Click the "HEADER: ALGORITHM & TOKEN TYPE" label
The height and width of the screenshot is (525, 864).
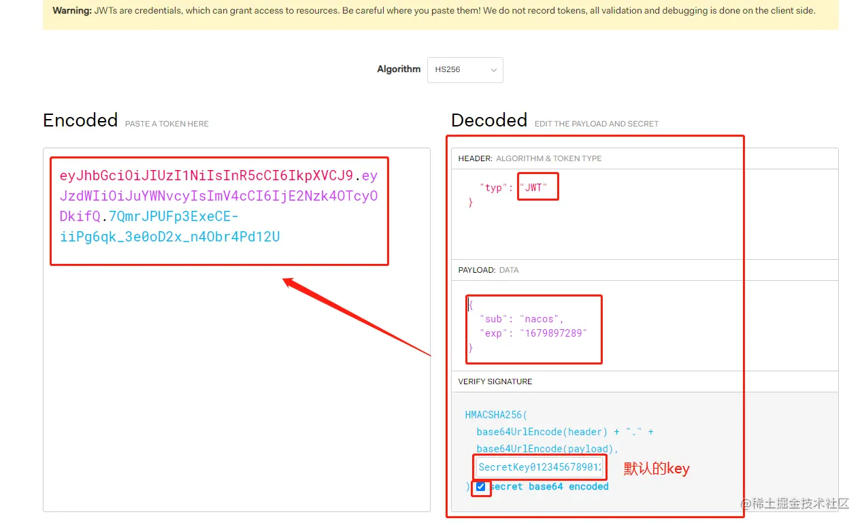[530, 158]
